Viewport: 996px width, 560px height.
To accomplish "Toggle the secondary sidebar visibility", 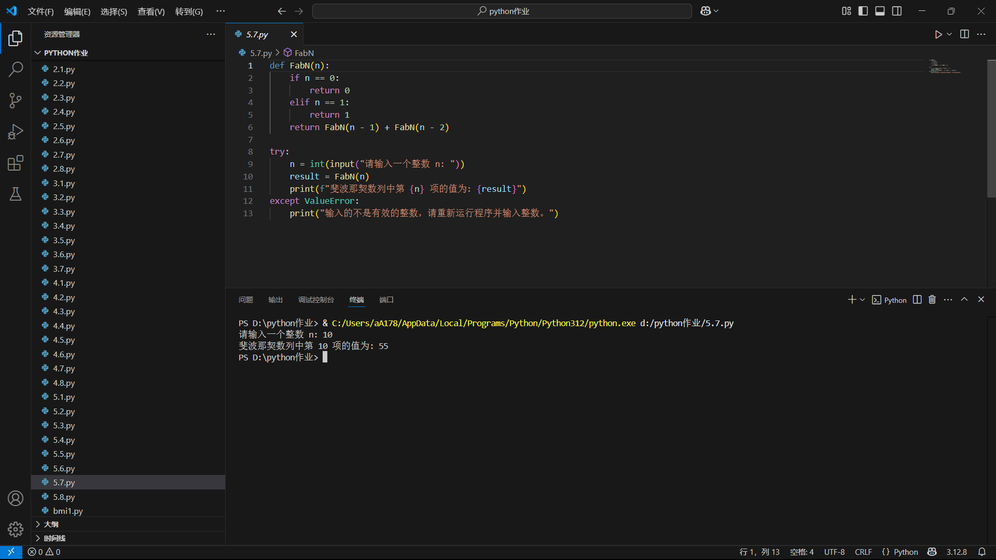I will pyautogui.click(x=897, y=11).
